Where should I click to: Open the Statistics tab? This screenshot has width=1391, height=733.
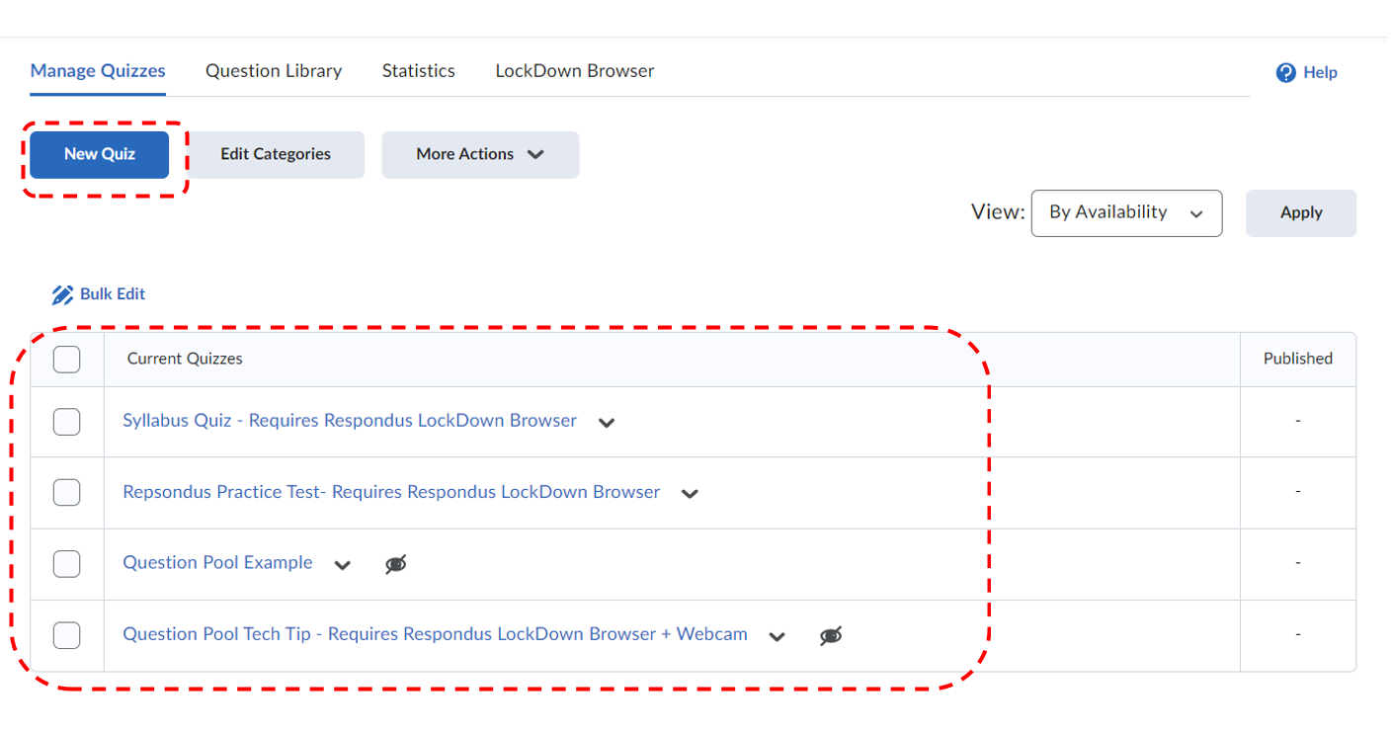point(418,71)
